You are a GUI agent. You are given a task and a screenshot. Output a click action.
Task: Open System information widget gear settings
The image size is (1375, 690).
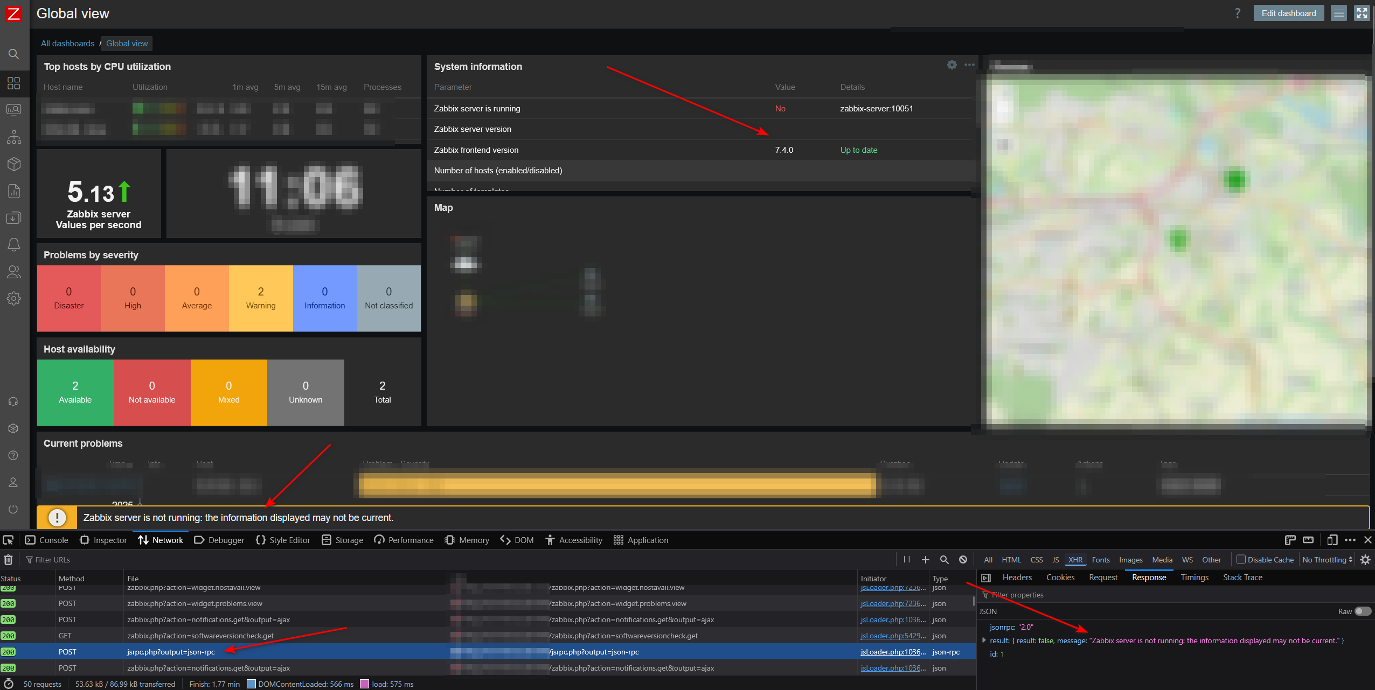(952, 65)
